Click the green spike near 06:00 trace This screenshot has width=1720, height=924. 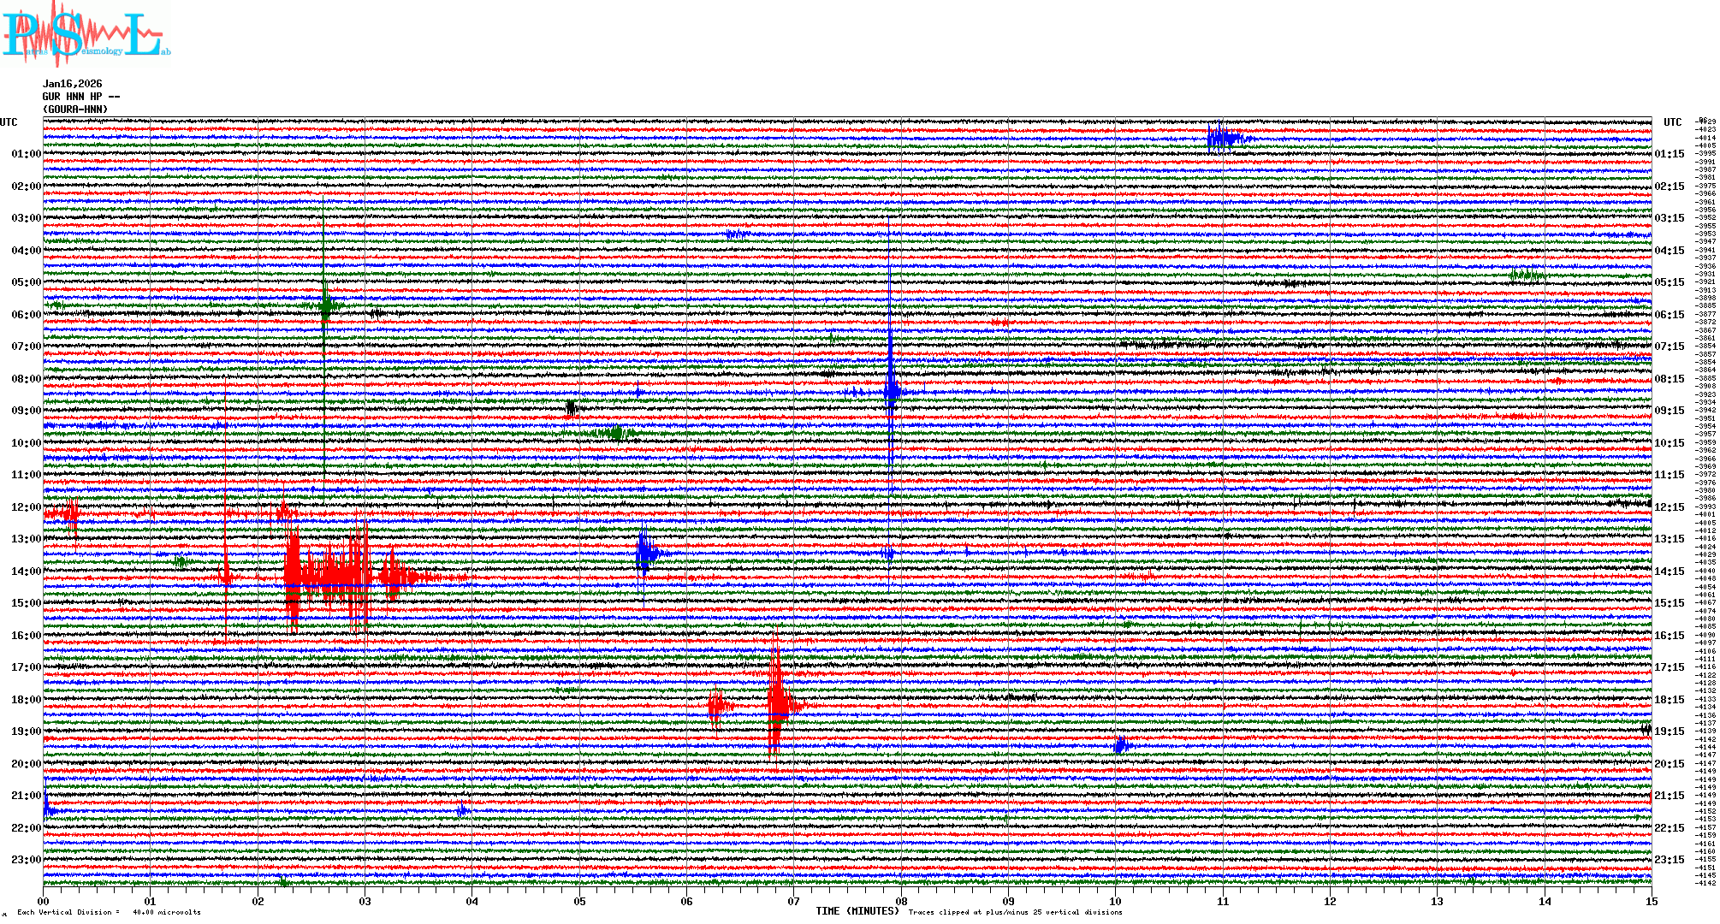(x=325, y=304)
